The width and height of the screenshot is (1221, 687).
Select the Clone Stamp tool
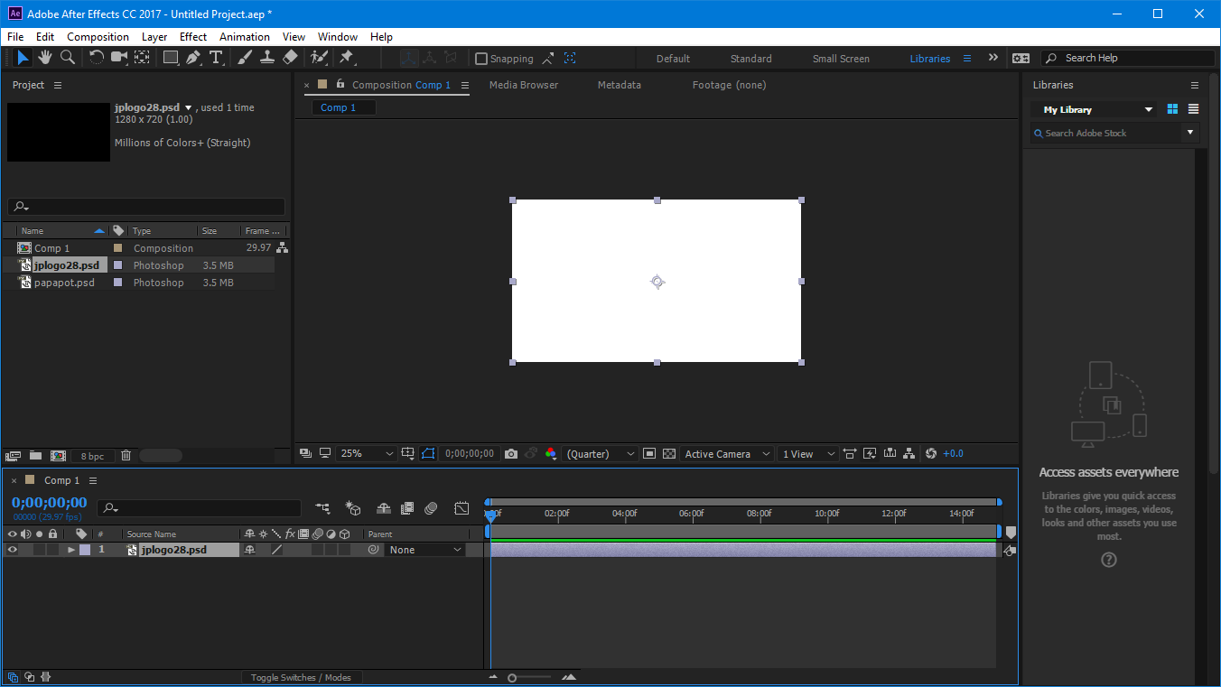(266, 57)
